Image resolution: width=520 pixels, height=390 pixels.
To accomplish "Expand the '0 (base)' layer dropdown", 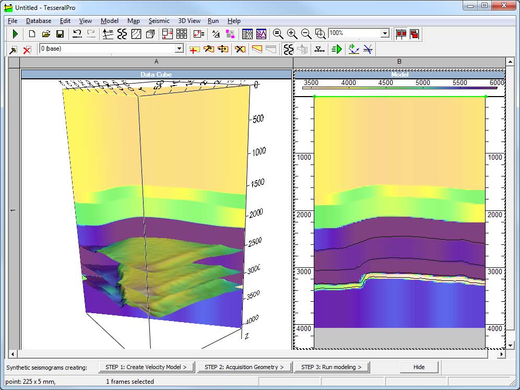I will [x=179, y=49].
